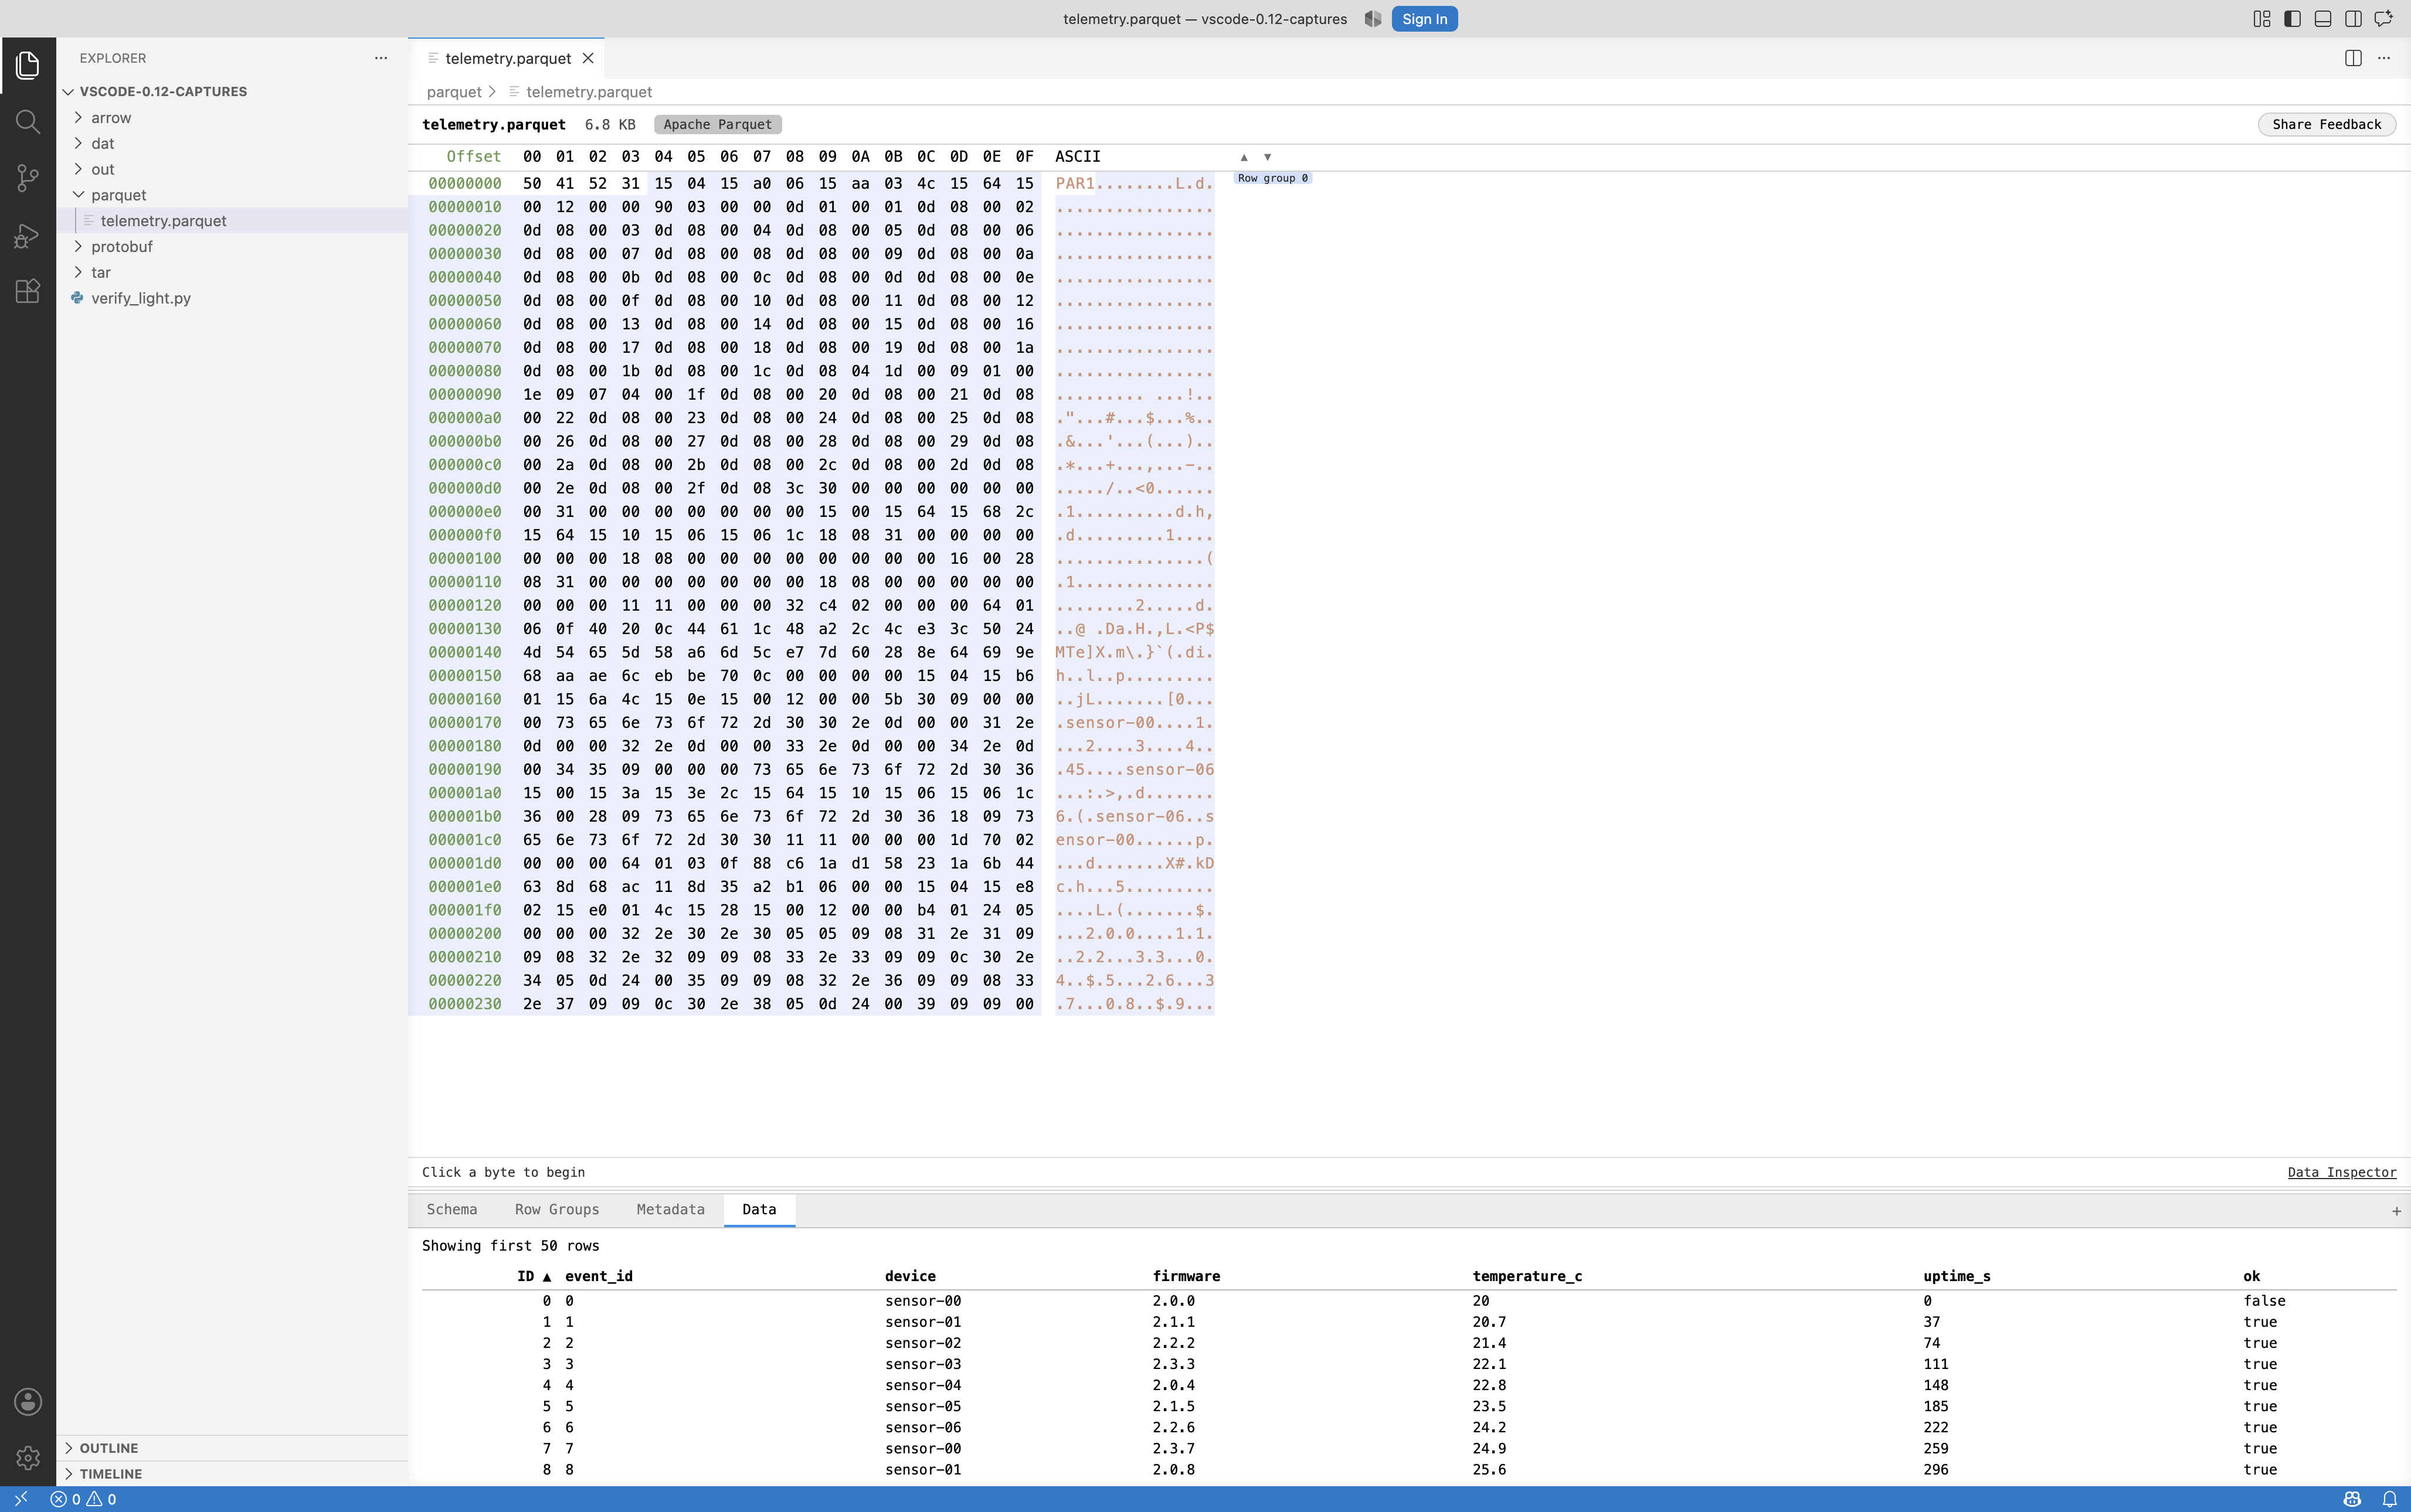Open the Run and Debug view

(28, 236)
